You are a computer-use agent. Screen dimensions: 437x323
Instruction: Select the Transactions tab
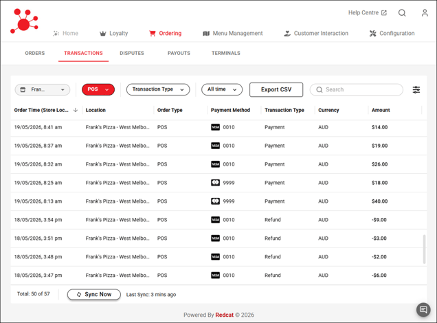click(x=83, y=53)
